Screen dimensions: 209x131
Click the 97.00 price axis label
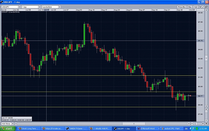200,22
